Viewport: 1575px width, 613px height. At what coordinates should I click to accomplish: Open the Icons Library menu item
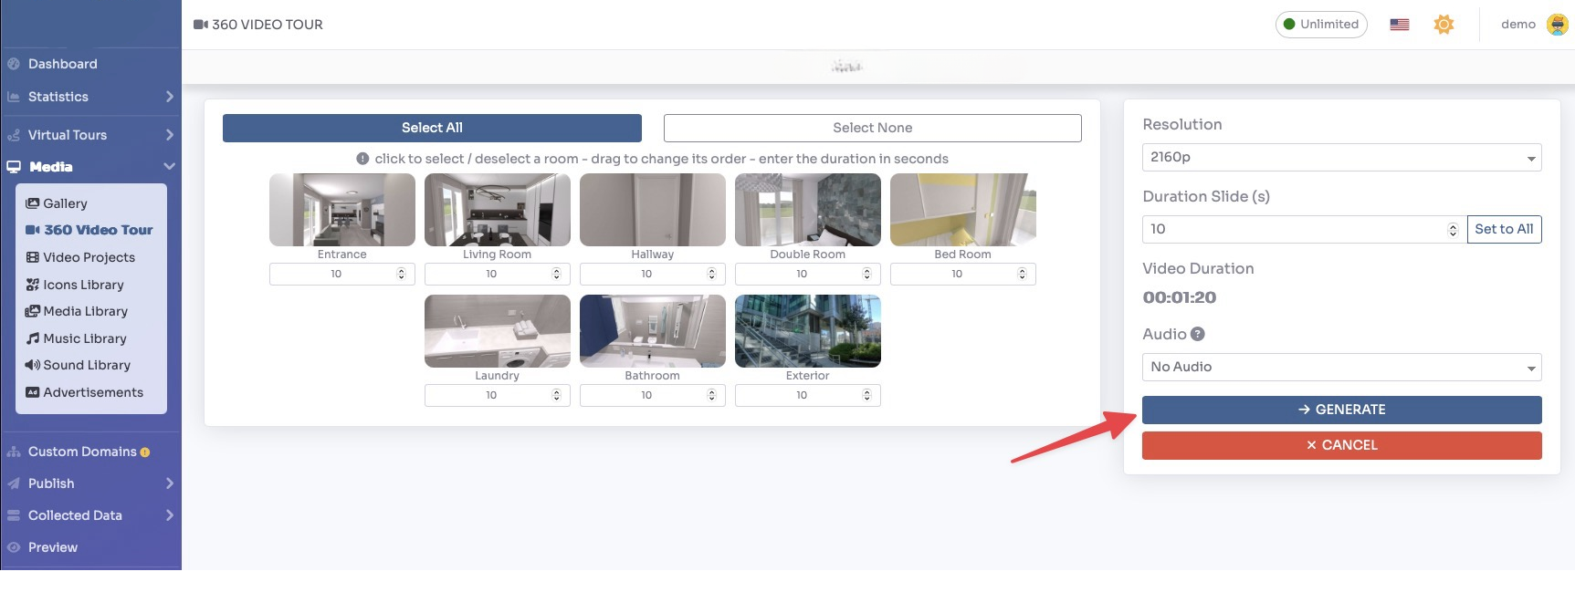83,285
